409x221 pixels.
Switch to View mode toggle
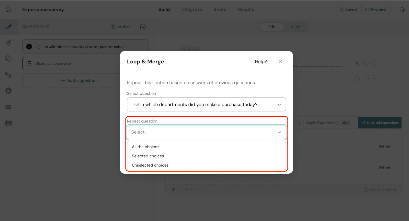(295, 27)
